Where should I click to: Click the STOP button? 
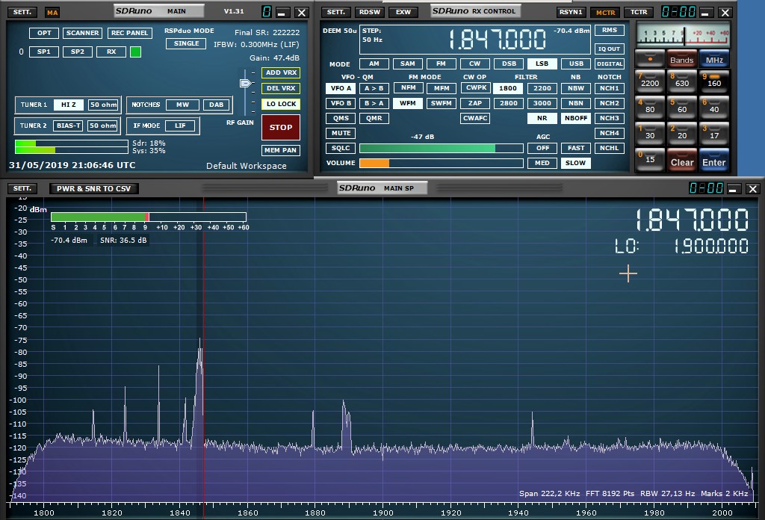click(281, 127)
